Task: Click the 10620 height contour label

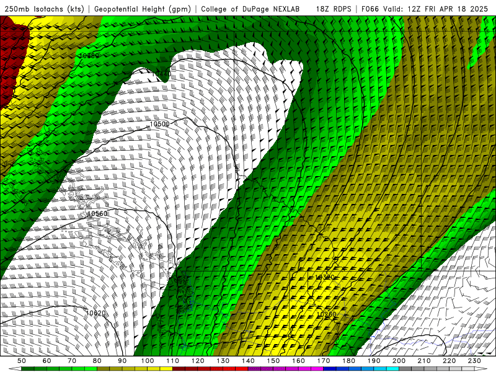Action: 95,313
